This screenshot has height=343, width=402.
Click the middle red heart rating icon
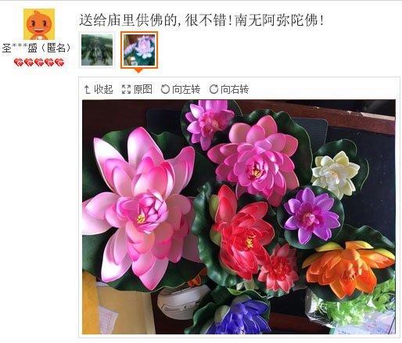39,63
